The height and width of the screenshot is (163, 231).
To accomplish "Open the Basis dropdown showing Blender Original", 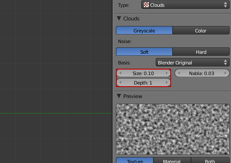I will (x=192, y=63).
